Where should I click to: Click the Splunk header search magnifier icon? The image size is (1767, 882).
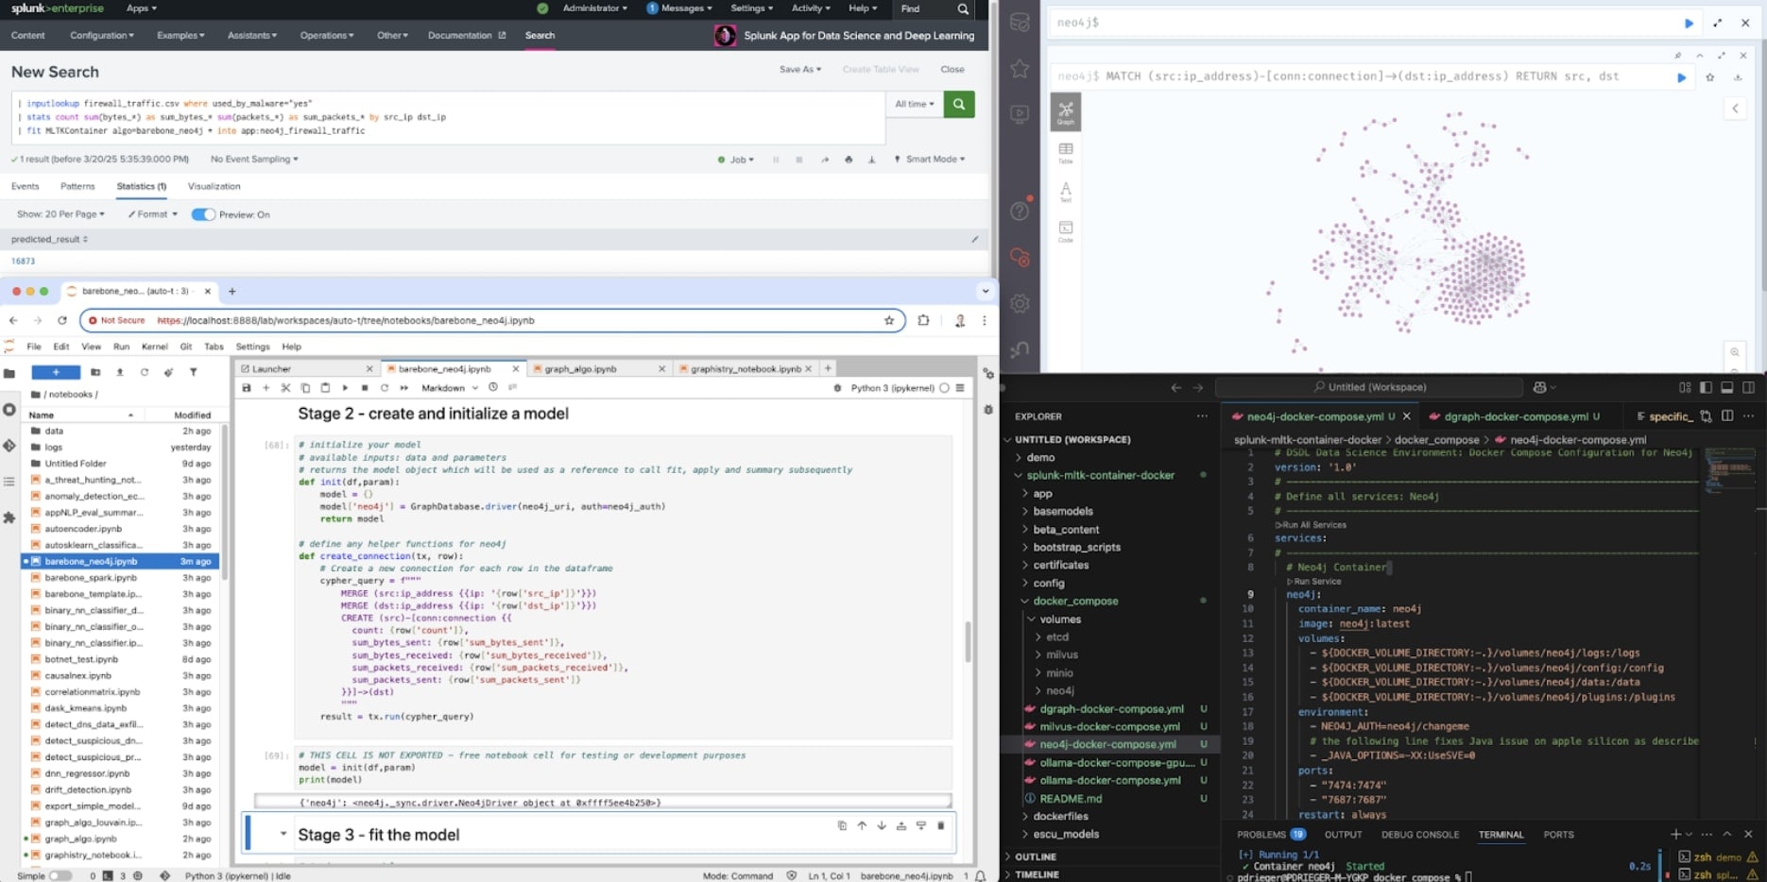pos(963,8)
